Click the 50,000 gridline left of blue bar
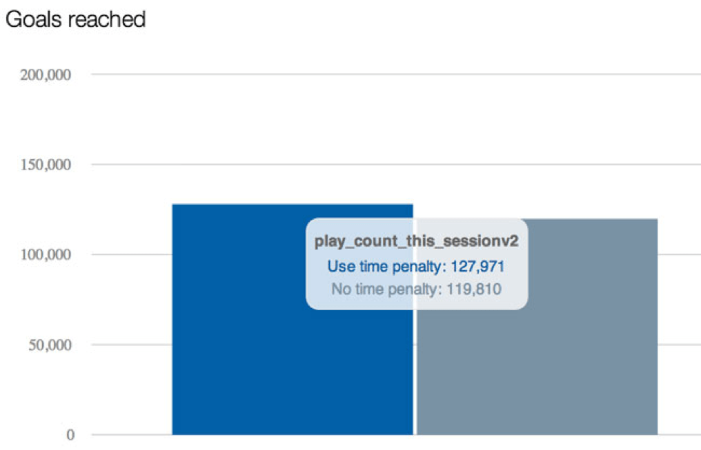The height and width of the screenshot is (450, 701). click(131, 345)
